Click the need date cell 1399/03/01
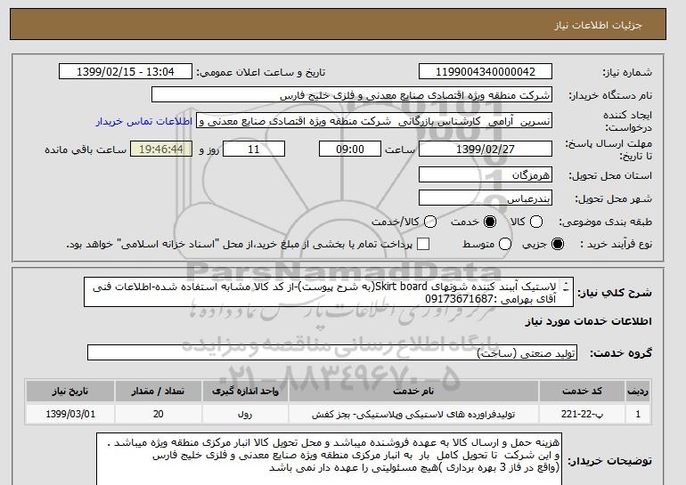 70,414
